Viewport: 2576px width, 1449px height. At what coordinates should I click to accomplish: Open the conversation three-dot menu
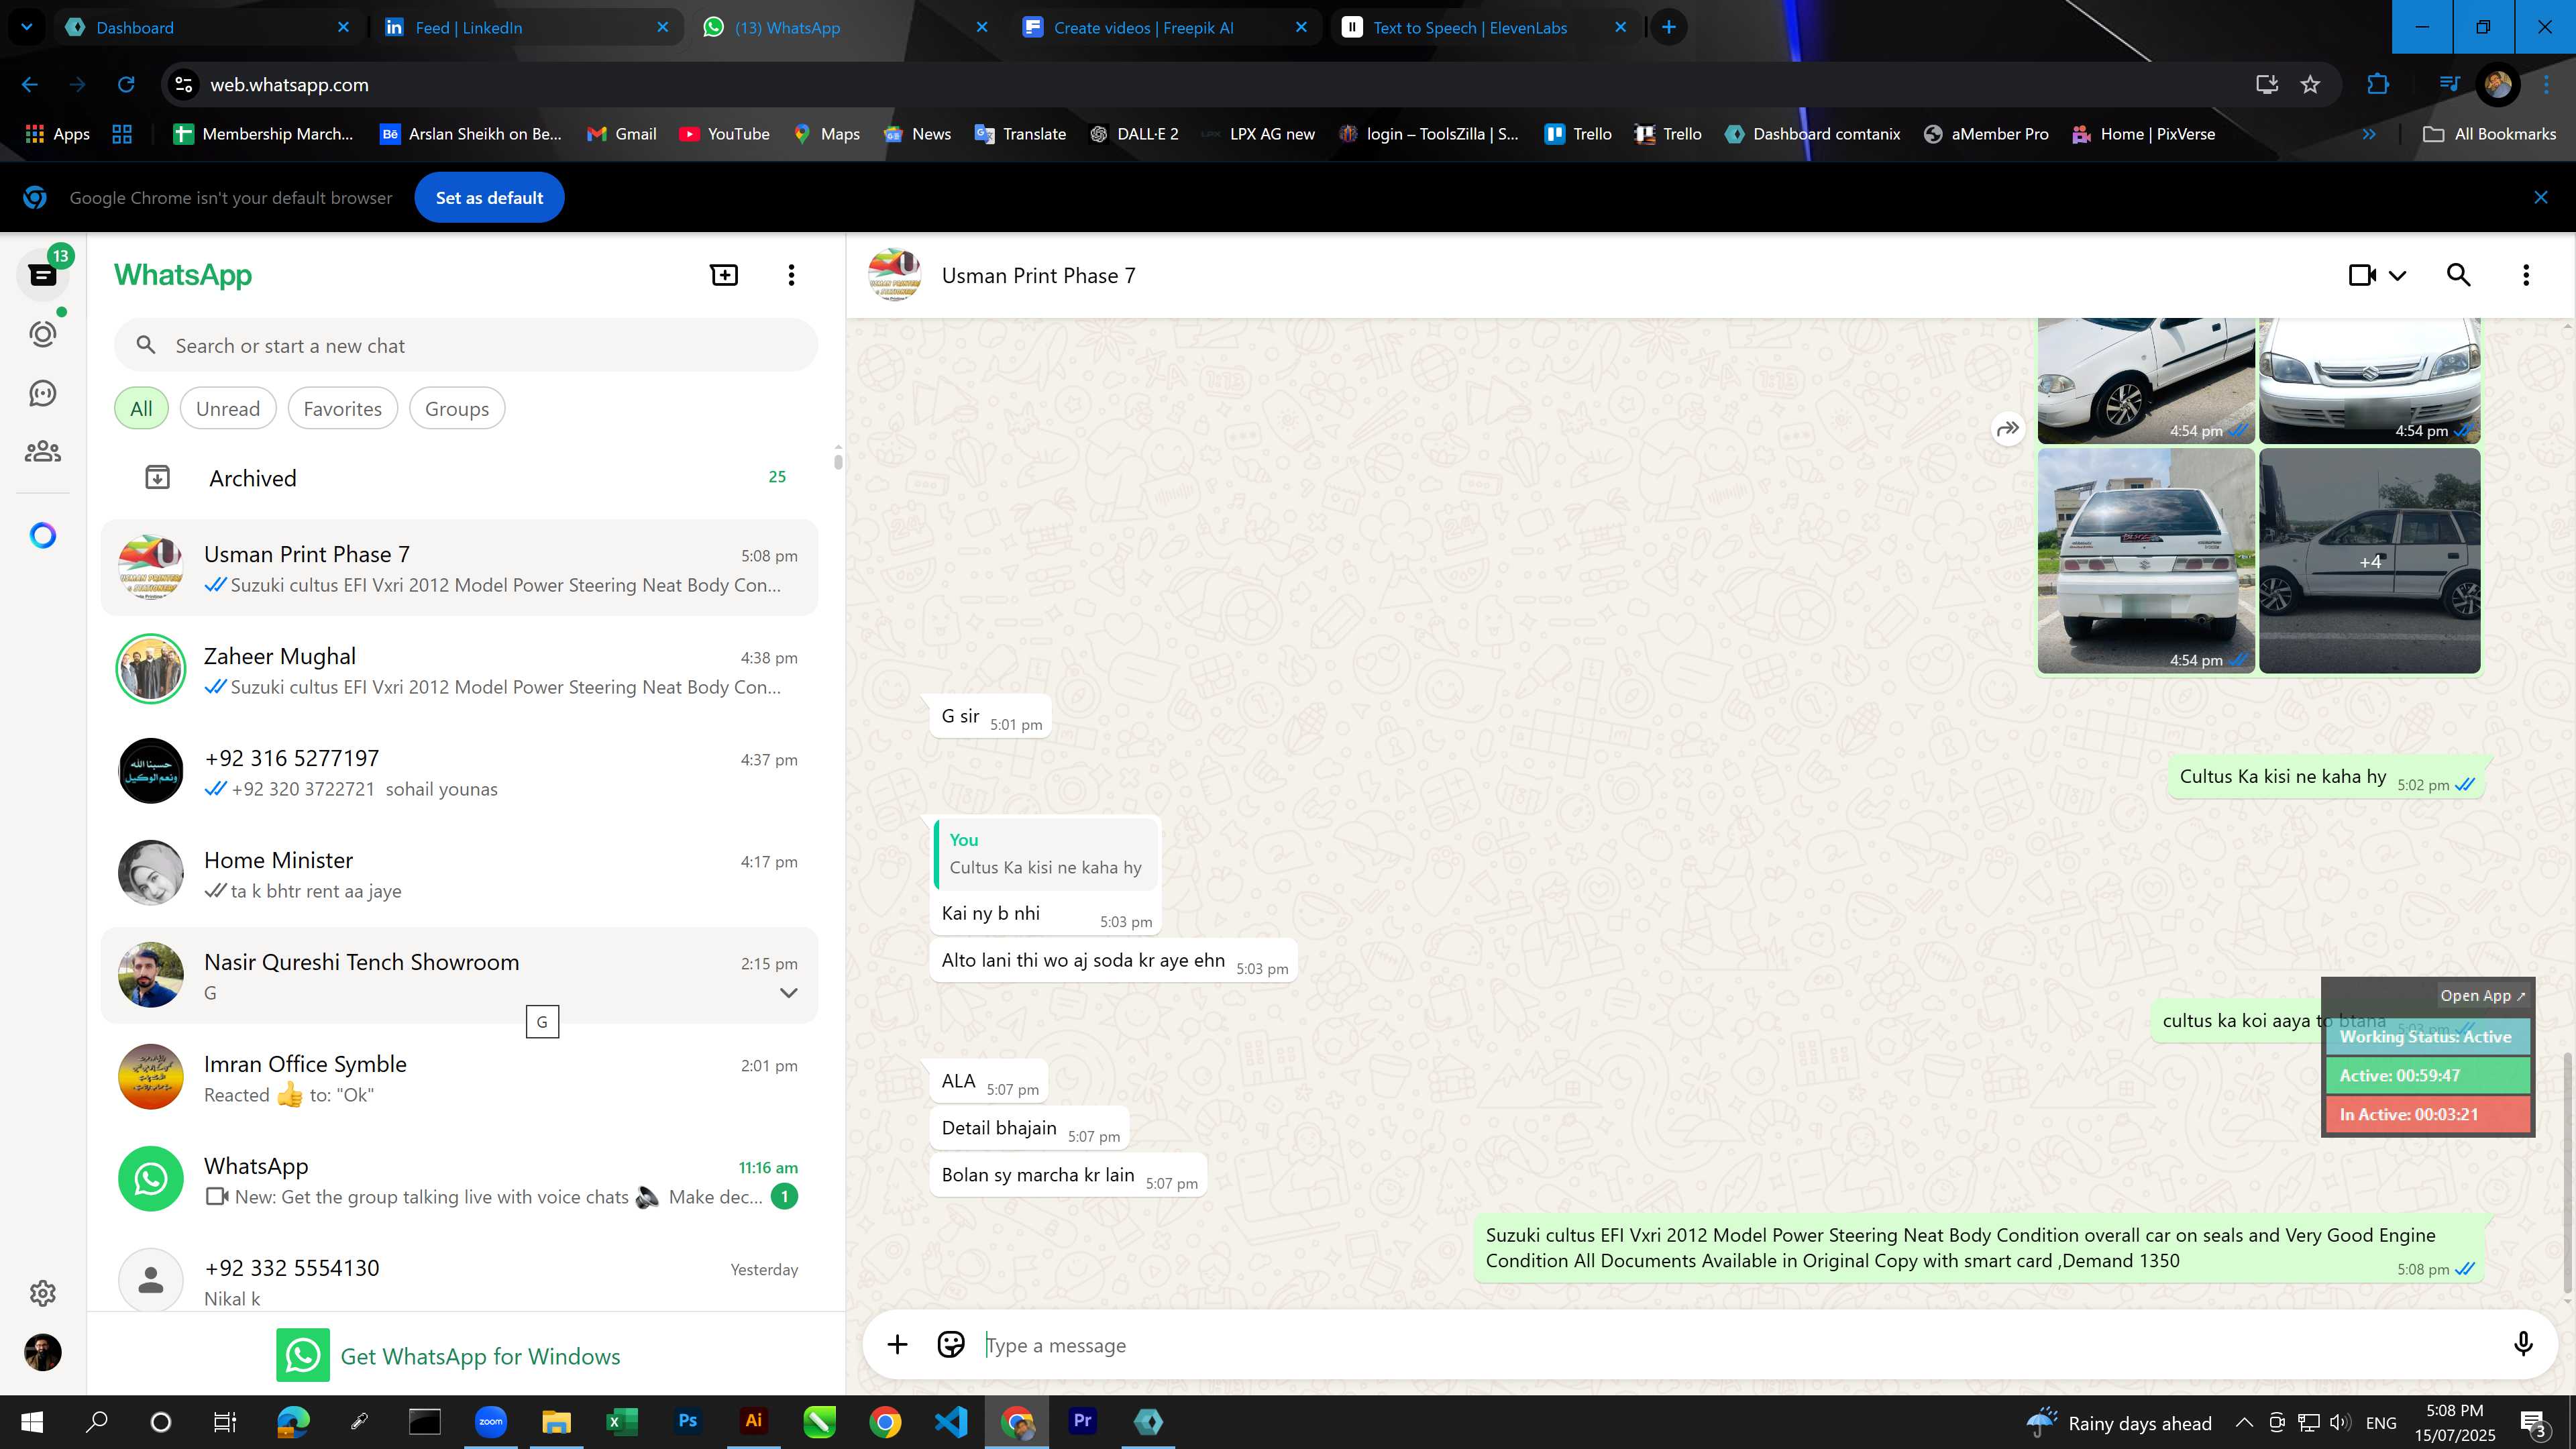click(x=2526, y=275)
